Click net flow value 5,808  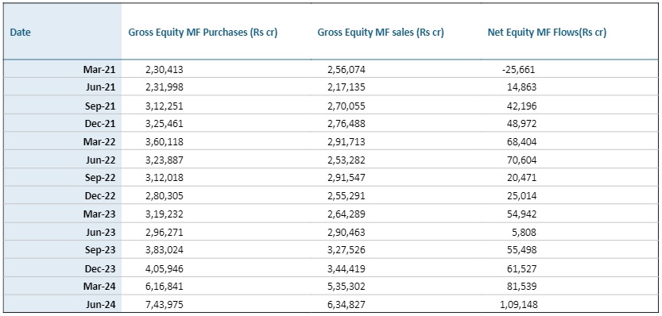525,232
